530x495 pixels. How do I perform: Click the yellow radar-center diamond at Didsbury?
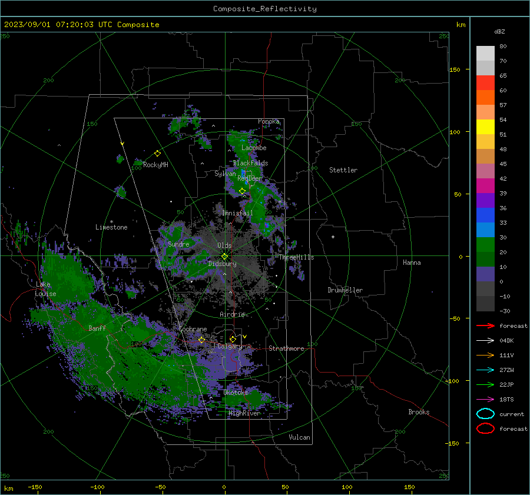pyautogui.click(x=224, y=257)
